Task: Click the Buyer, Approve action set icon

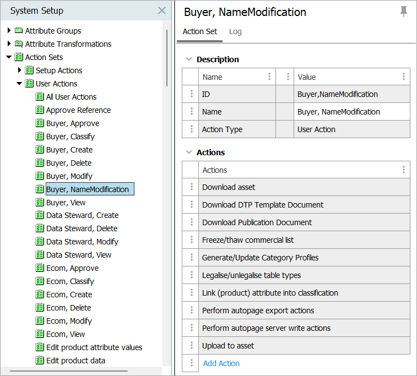Action: (40, 123)
